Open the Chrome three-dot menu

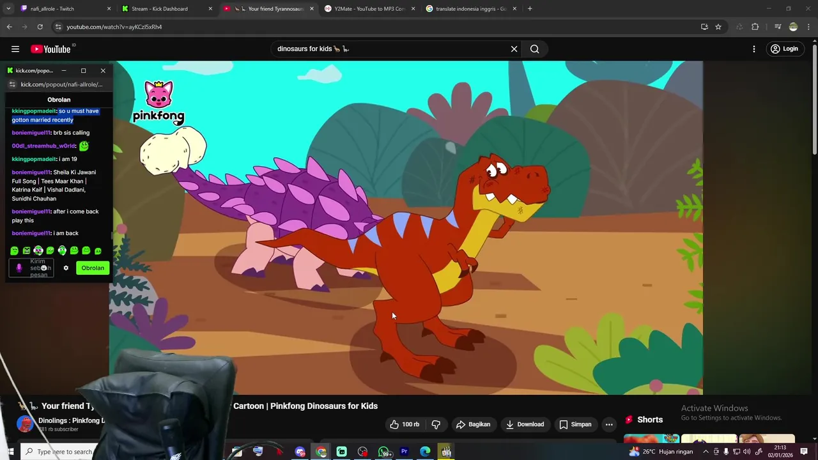[809, 27]
